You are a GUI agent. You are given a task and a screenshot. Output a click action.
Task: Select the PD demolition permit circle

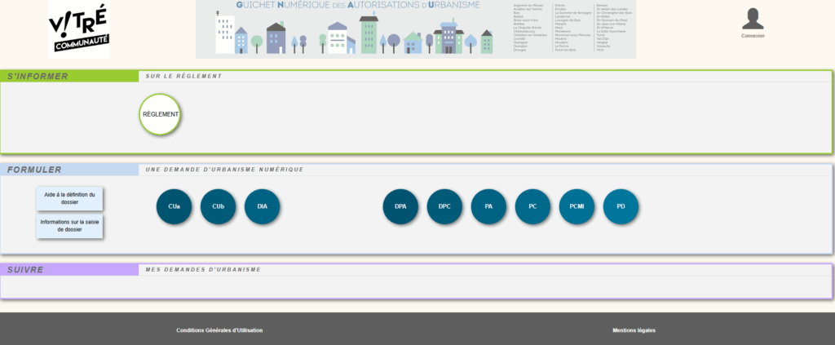621,206
